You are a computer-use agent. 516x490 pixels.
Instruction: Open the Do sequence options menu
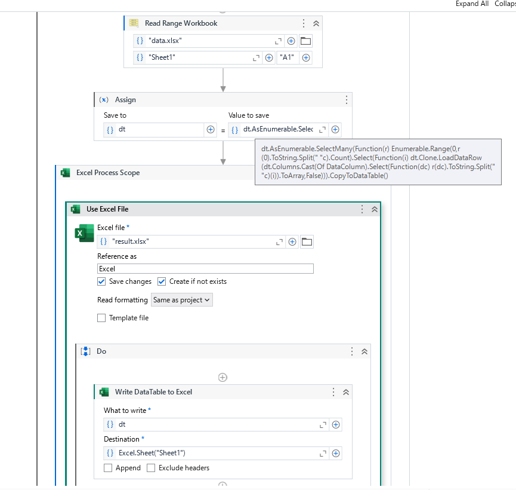(x=351, y=351)
